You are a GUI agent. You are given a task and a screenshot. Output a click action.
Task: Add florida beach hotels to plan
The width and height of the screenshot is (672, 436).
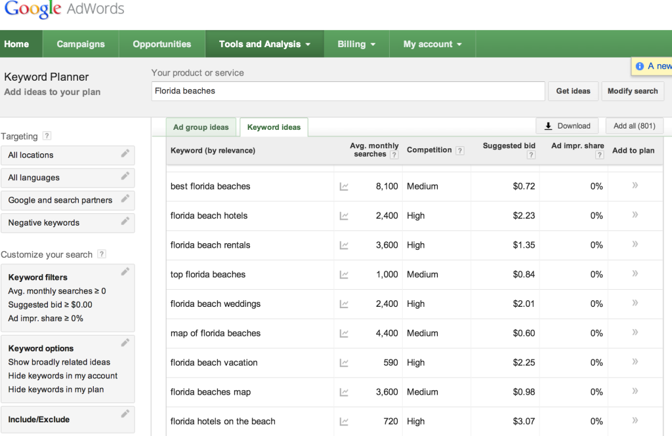pos(635,214)
